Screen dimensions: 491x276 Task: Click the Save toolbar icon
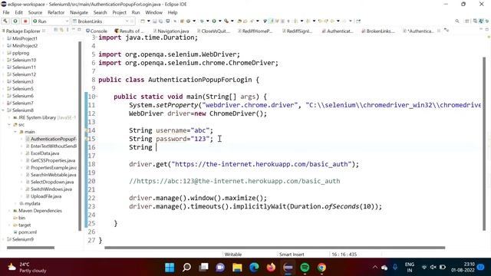(155, 21)
